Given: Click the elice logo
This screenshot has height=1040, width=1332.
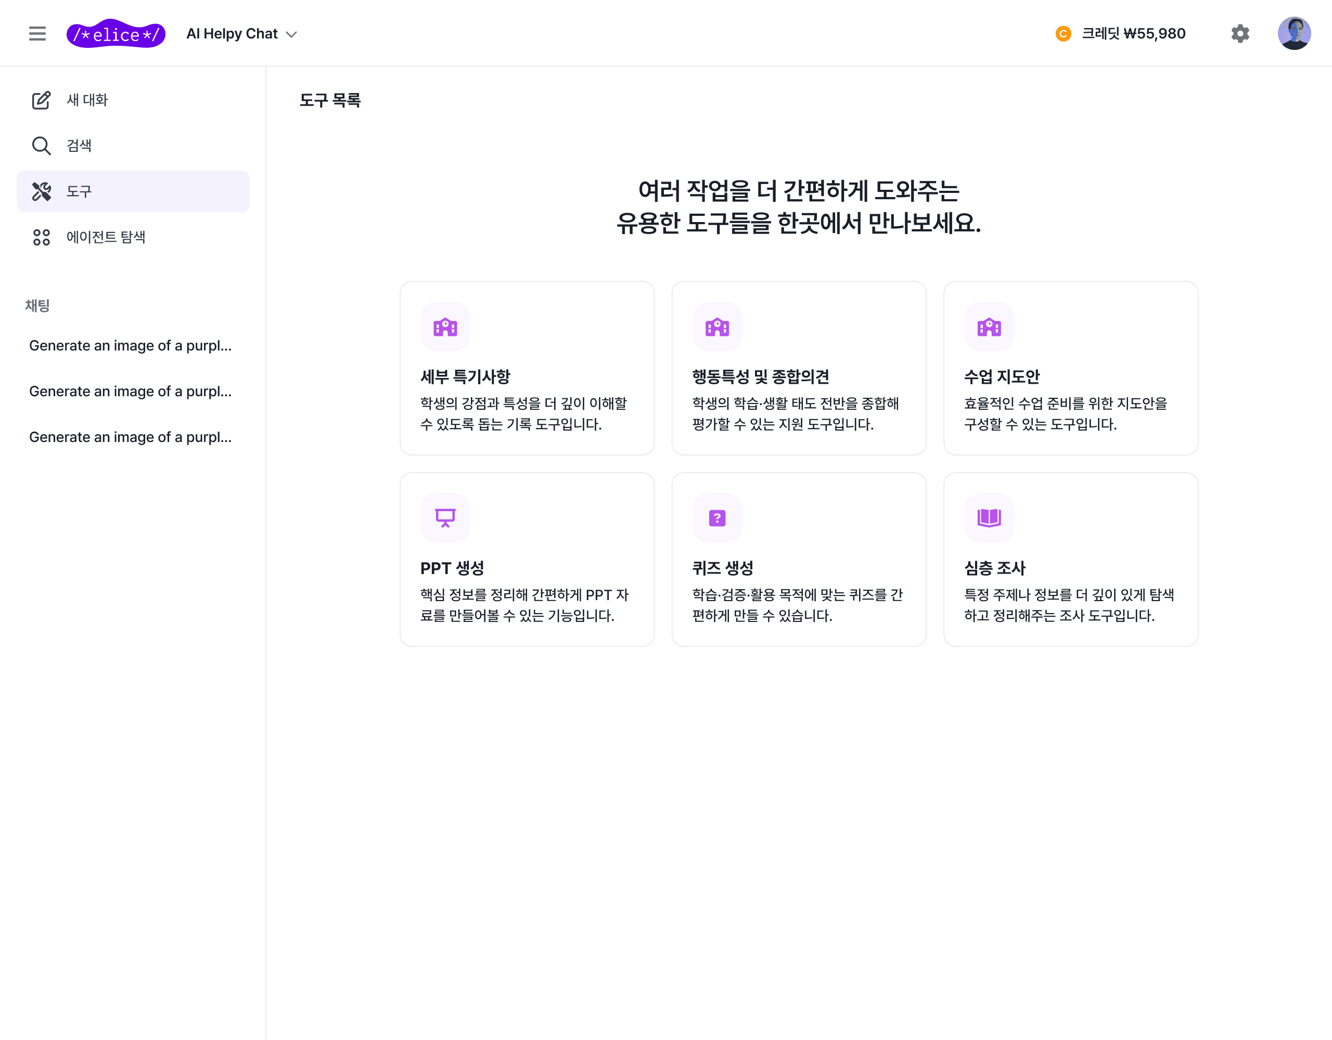Looking at the screenshot, I should (116, 33).
